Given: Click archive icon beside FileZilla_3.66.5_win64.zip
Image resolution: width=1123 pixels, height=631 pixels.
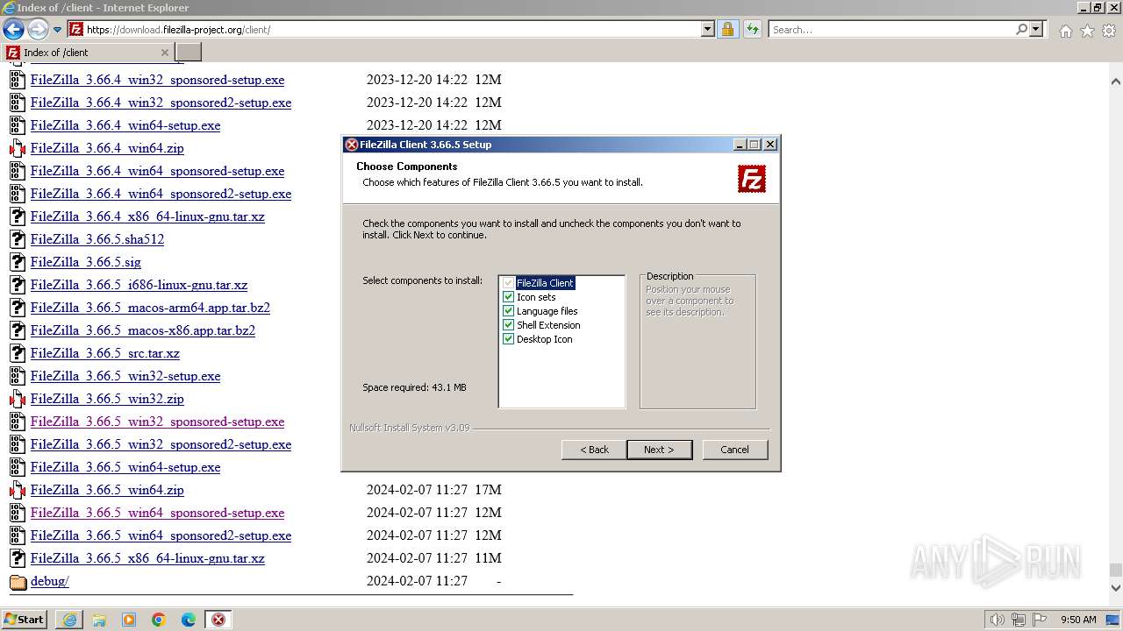Looking at the screenshot, I should (18, 490).
